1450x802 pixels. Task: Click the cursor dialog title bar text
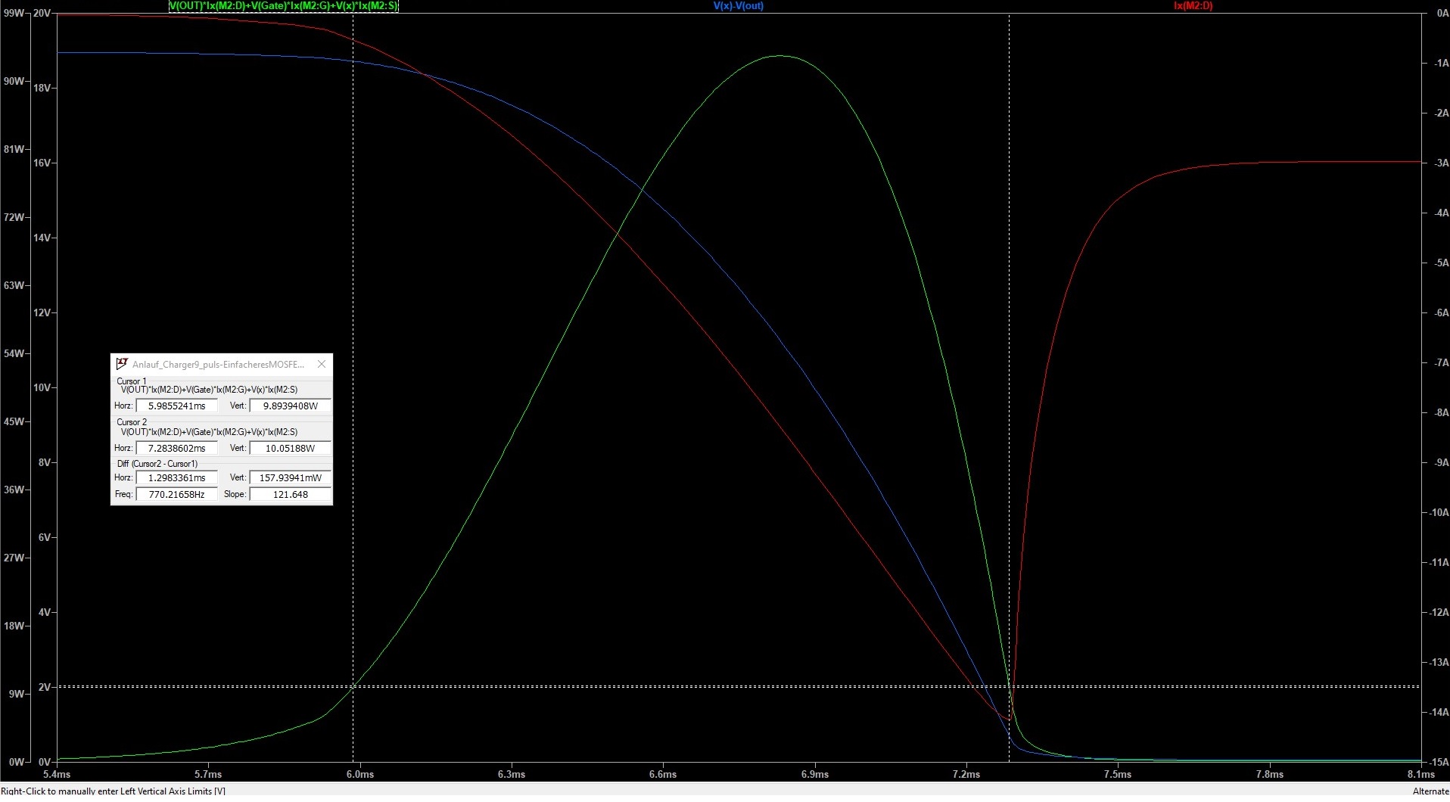click(218, 365)
